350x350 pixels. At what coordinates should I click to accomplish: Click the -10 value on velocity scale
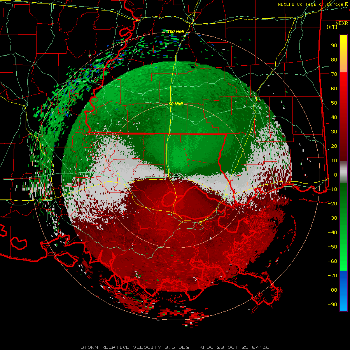[332, 189]
